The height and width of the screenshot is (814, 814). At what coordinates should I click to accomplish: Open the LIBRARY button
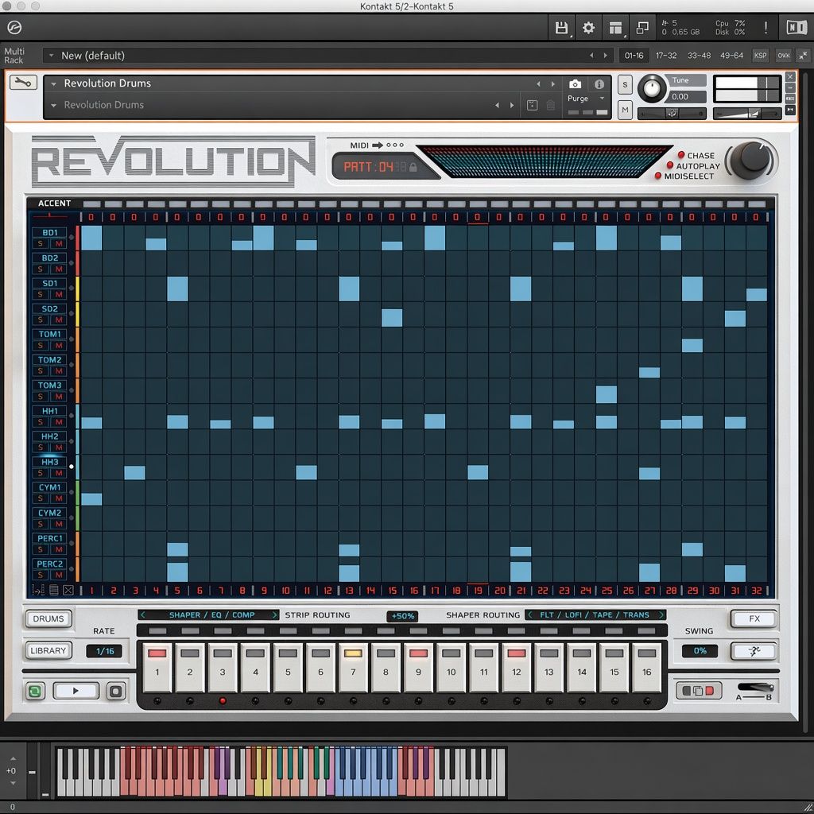coord(48,650)
